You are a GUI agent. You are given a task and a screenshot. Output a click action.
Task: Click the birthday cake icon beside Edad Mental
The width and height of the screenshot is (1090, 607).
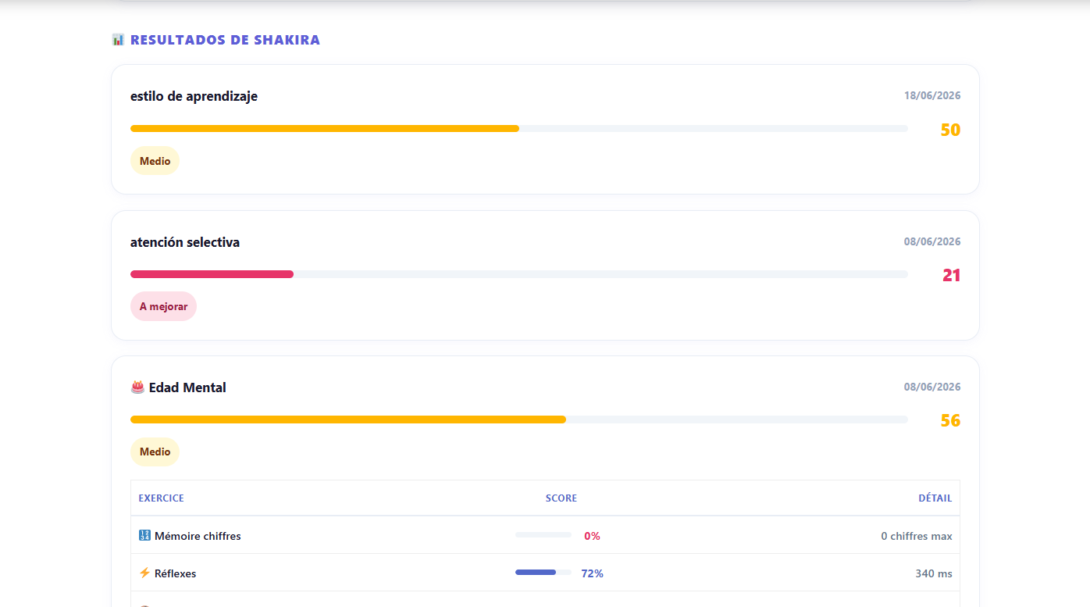click(137, 387)
